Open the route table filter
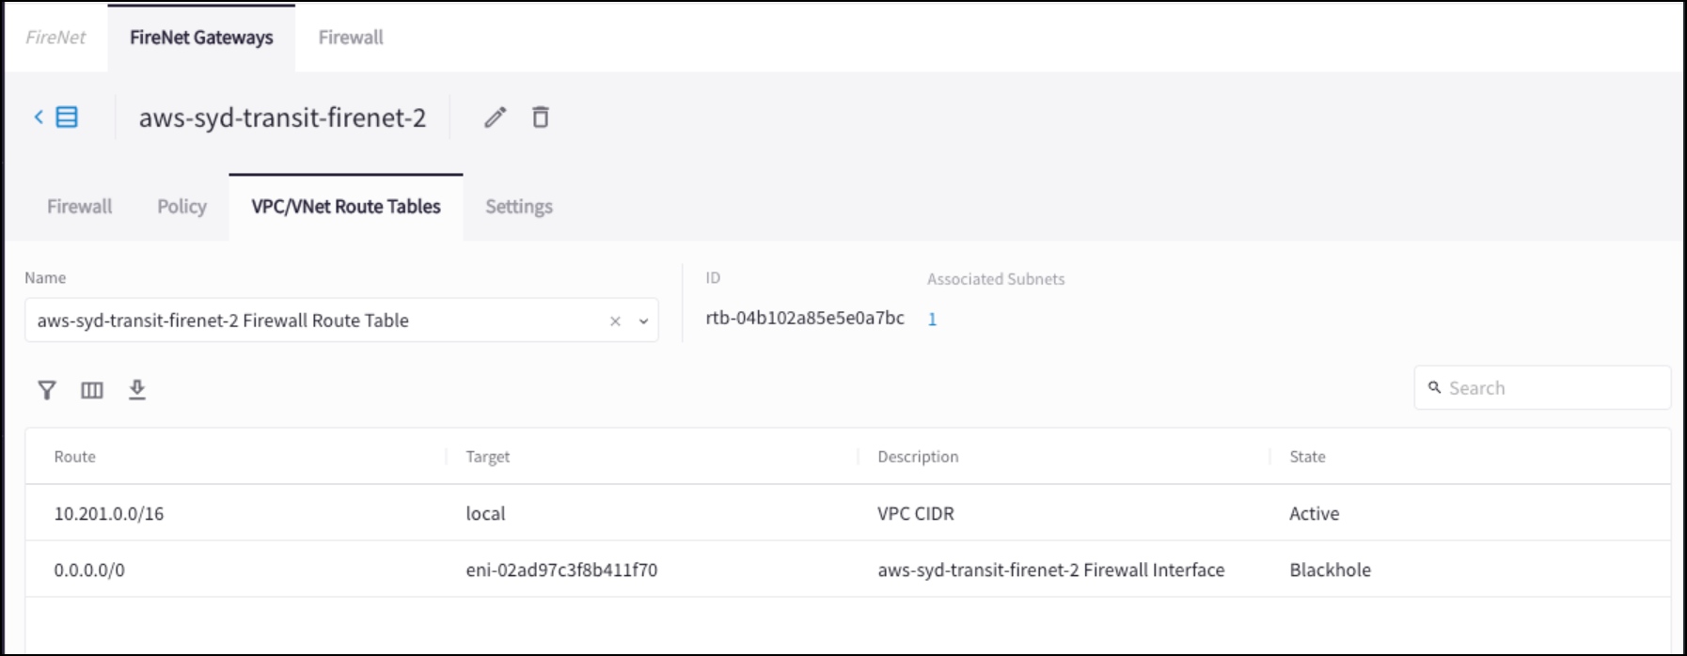 click(x=46, y=390)
